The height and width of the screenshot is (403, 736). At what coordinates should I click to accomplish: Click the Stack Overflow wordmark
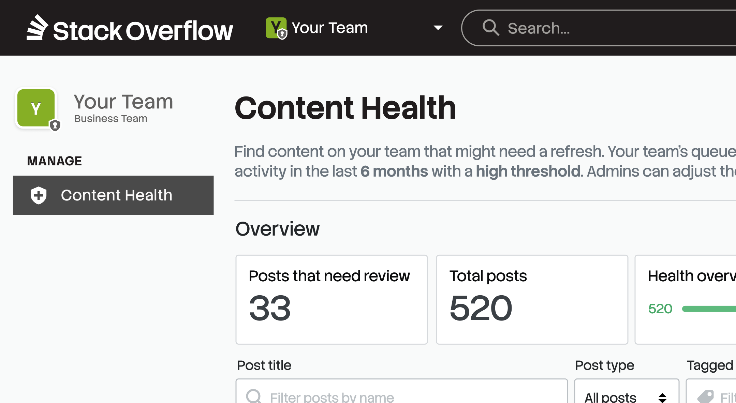point(143,31)
